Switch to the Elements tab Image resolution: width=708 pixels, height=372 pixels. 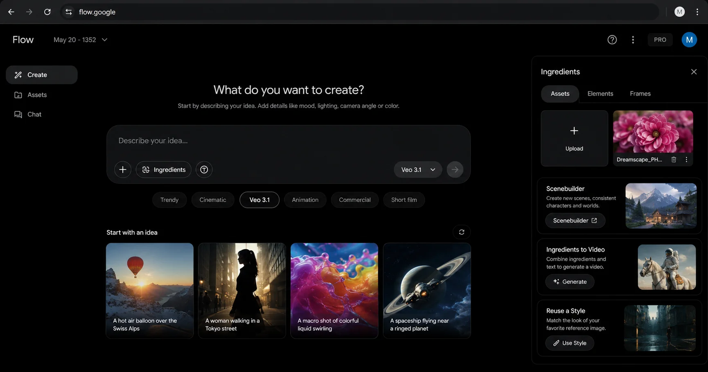coord(600,94)
